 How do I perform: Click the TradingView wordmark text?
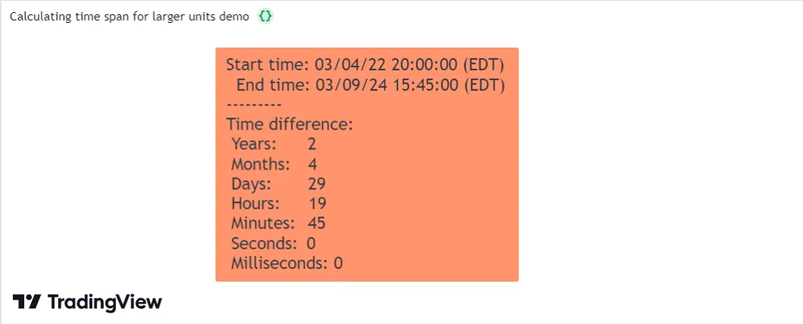tap(105, 303)
